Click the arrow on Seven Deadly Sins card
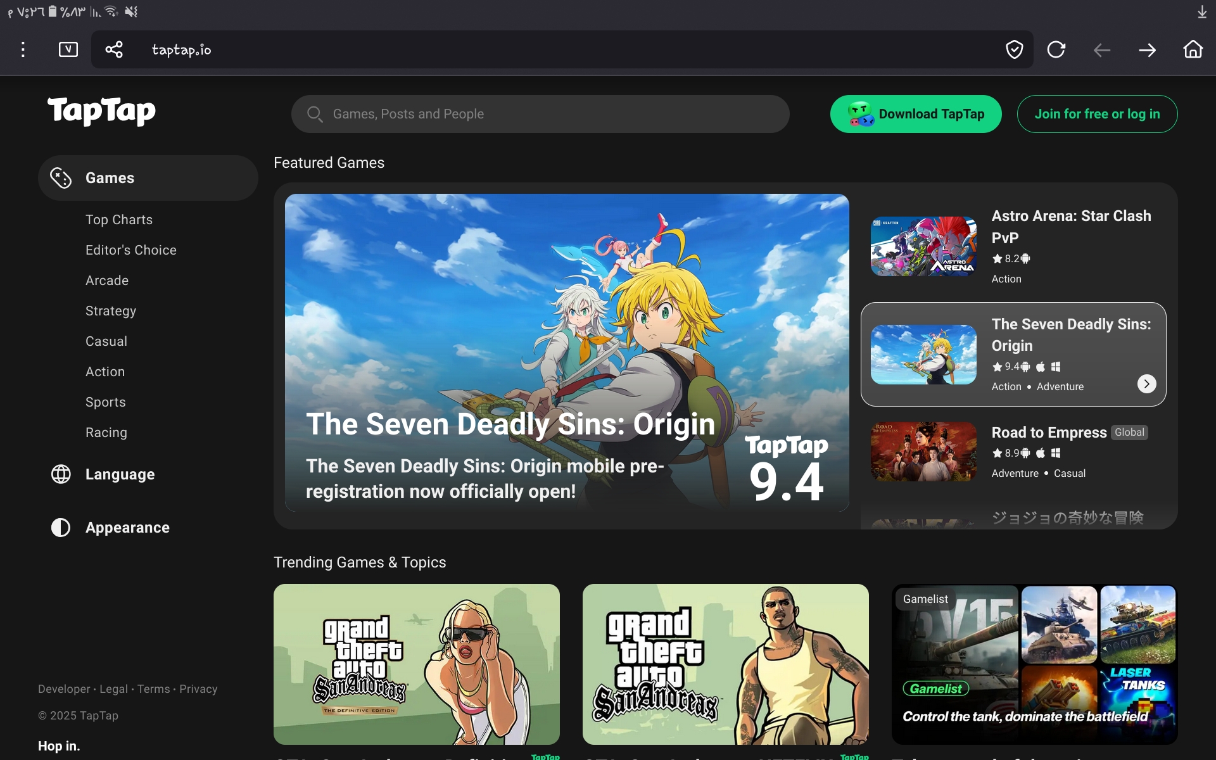The image size is (1216, 760). pyautogui.click(x=1147, y=384)
